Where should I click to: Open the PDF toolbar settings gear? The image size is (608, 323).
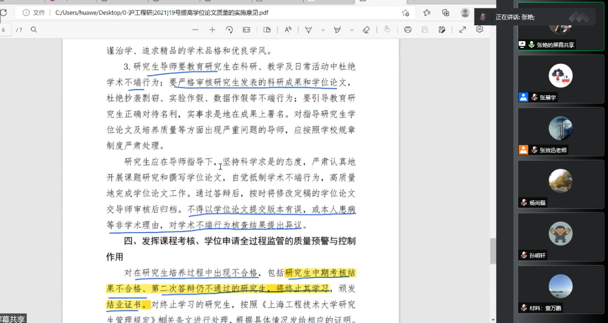pyautogui.click(x=479, y=30)
